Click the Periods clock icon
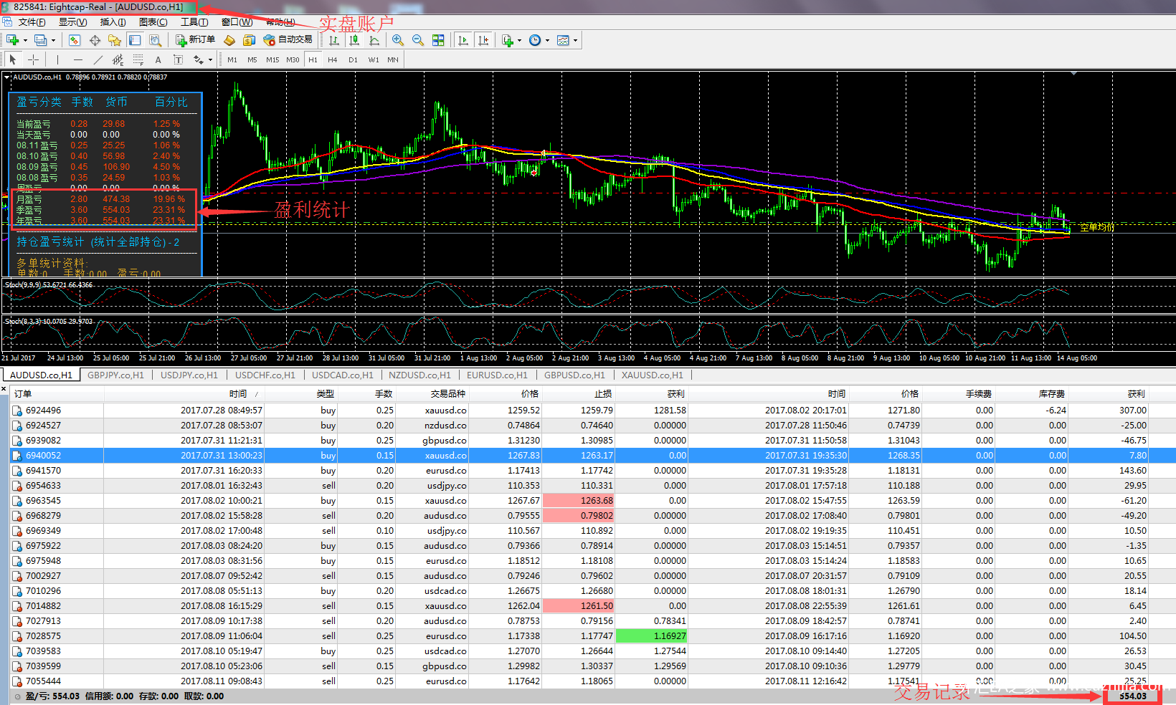Image resolution: width=1176 pixels, height=705 pixels. click(535, 40)
